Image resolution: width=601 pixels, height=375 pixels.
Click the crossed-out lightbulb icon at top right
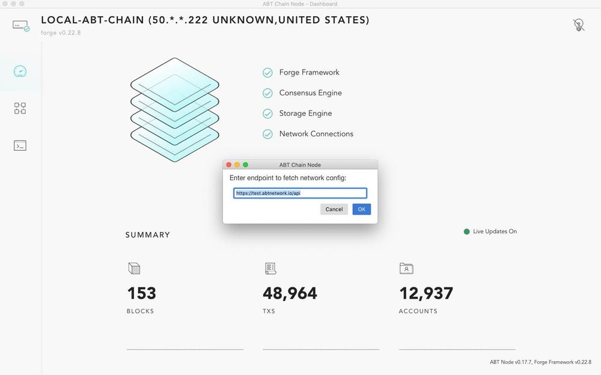pyautogui.click(x=579, y=25)
